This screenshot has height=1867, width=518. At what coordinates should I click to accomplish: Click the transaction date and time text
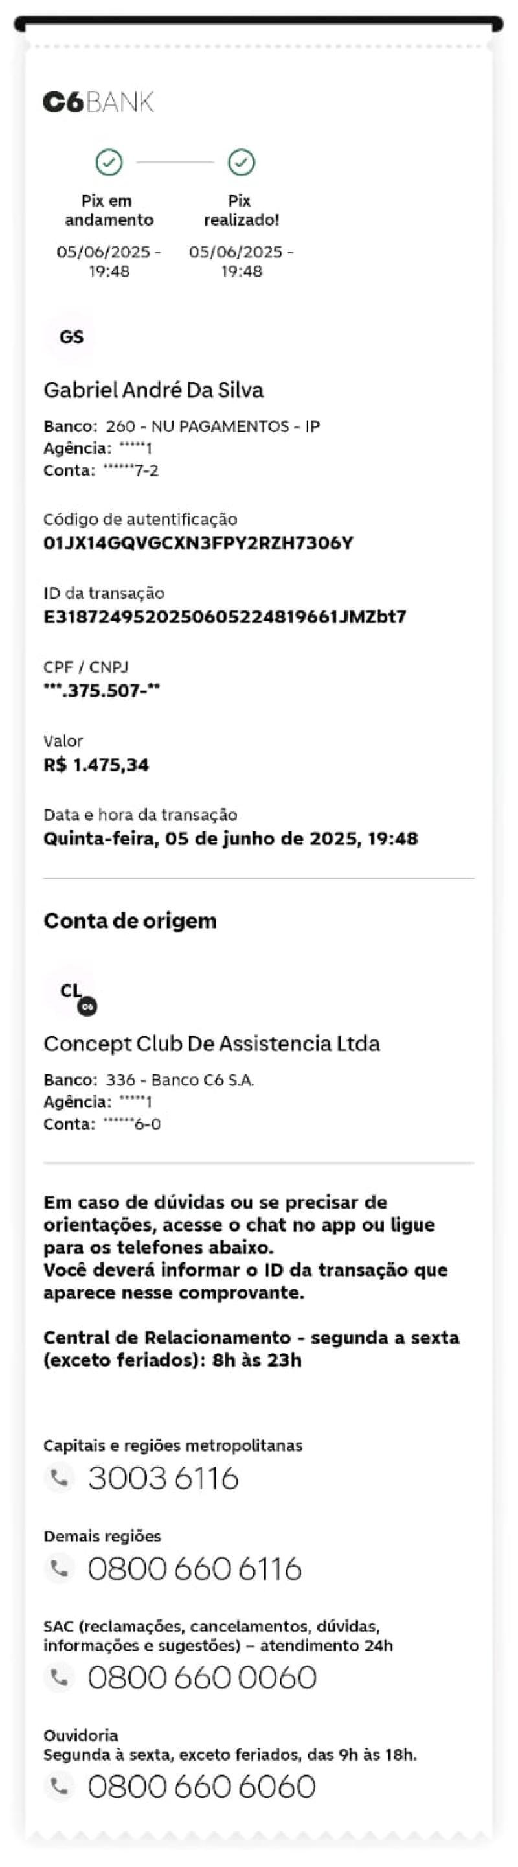pos(231,839)
